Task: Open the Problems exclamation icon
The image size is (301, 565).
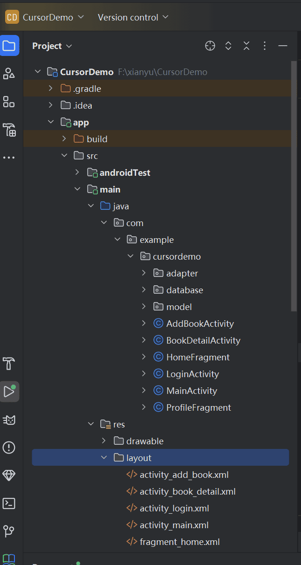Action: click(9, 448)
